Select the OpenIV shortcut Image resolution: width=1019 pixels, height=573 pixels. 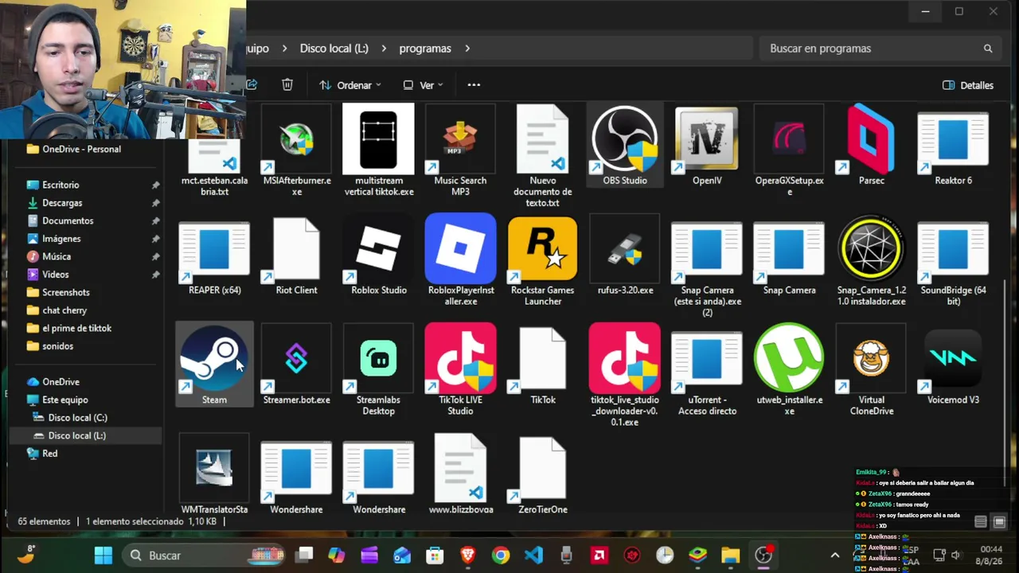point(707,145)
